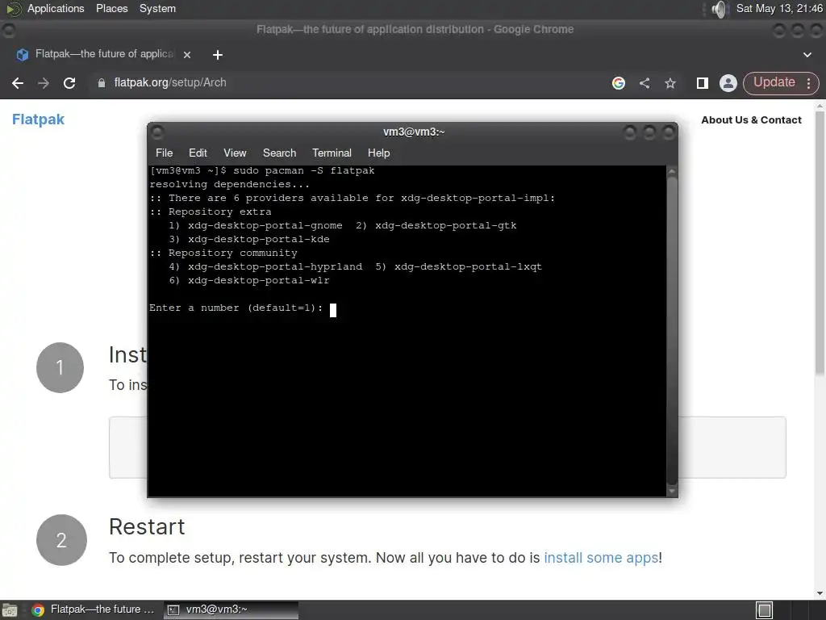Click the Chrome Update button
Viewport: 826px width, 620px height.
774,82
